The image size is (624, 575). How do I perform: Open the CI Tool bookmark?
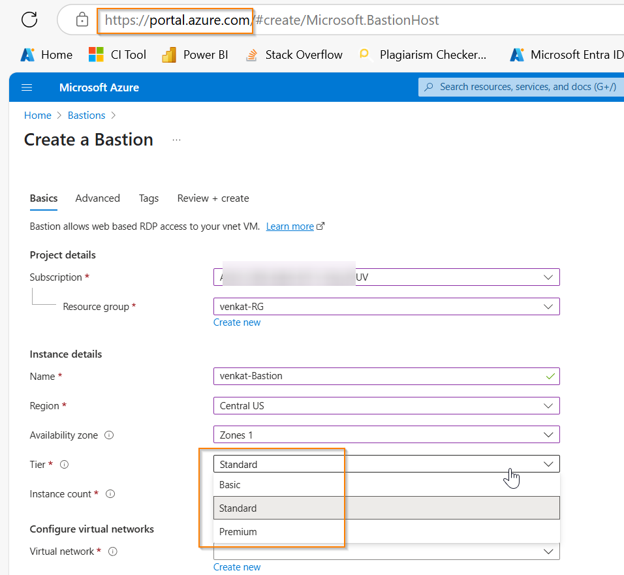[x=117, y=55]
